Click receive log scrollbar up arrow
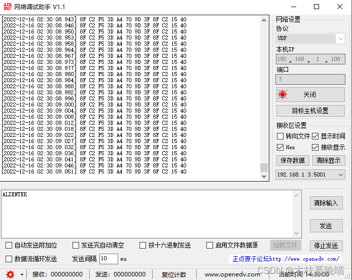Screen dimensions: 352x280 point(264,20)
